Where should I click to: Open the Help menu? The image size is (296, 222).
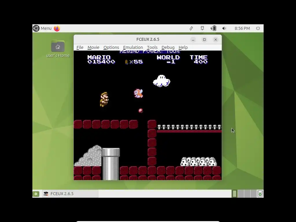(183, 47)
